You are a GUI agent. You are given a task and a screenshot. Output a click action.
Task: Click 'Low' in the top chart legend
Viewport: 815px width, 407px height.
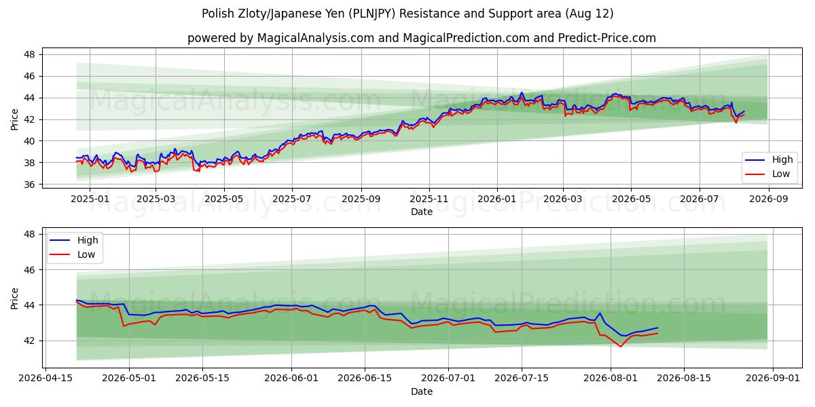[781, 174]
